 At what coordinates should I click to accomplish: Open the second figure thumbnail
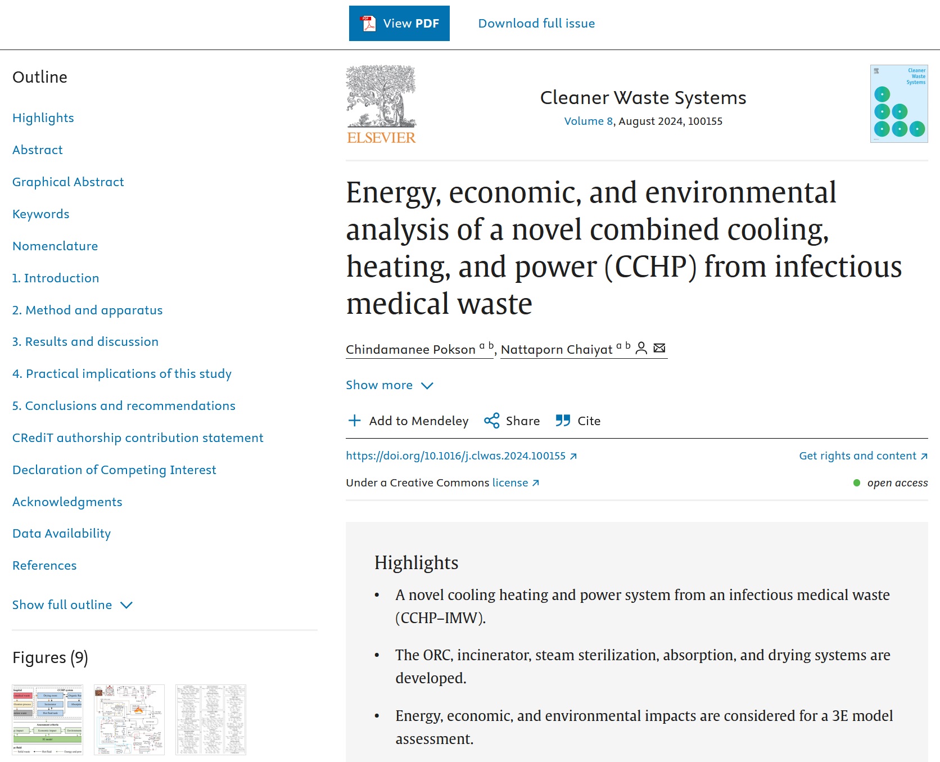(129, 719)
